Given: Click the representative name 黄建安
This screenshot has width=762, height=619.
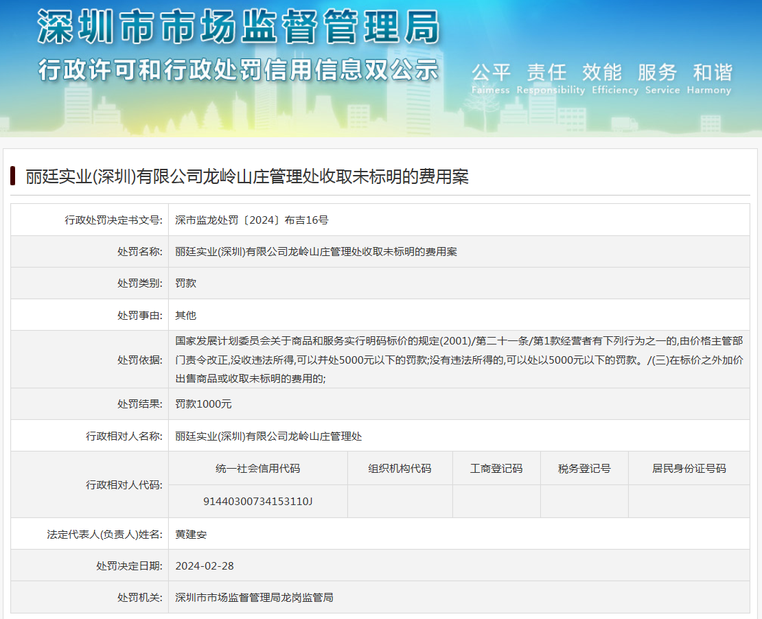Looking at the screenshot, I should [191, 535].
